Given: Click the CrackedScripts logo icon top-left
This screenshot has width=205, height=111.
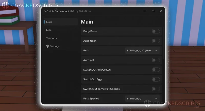Looking at the screenshot, I should pyautogui.click(x=5, y=5).
